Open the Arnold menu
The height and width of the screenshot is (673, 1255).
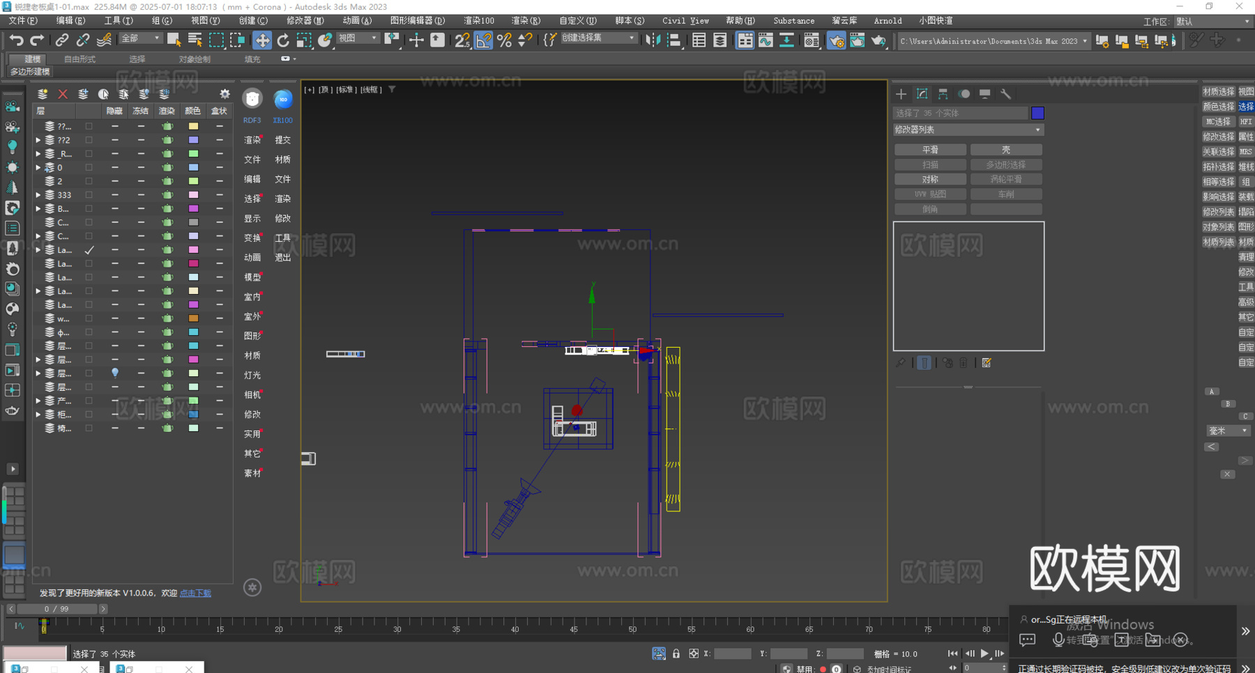click(x=888, y=21)
